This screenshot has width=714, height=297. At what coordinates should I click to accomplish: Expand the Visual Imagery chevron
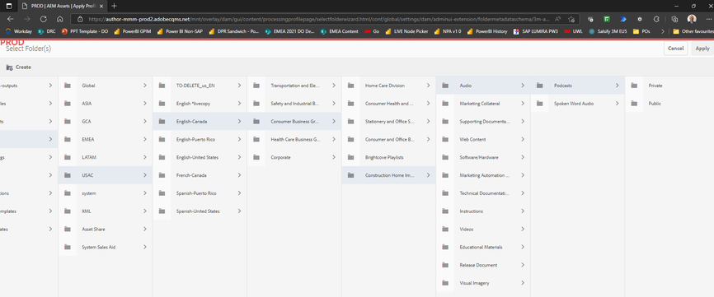(x=523, y=283)
